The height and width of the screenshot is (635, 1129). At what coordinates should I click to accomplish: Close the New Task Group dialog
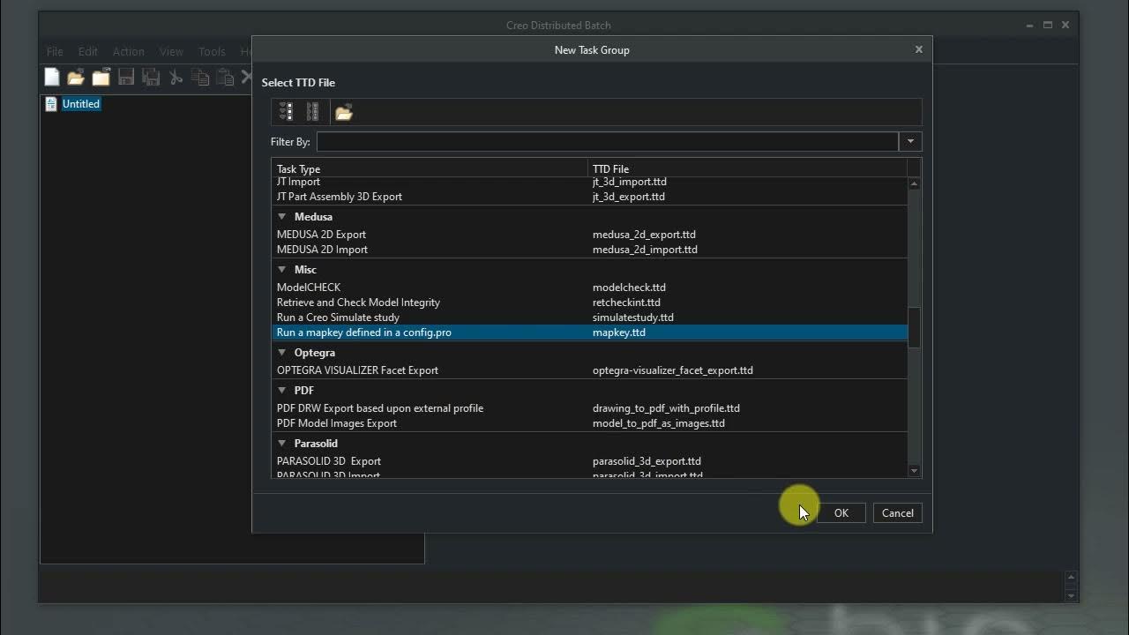tap(918, 49)
